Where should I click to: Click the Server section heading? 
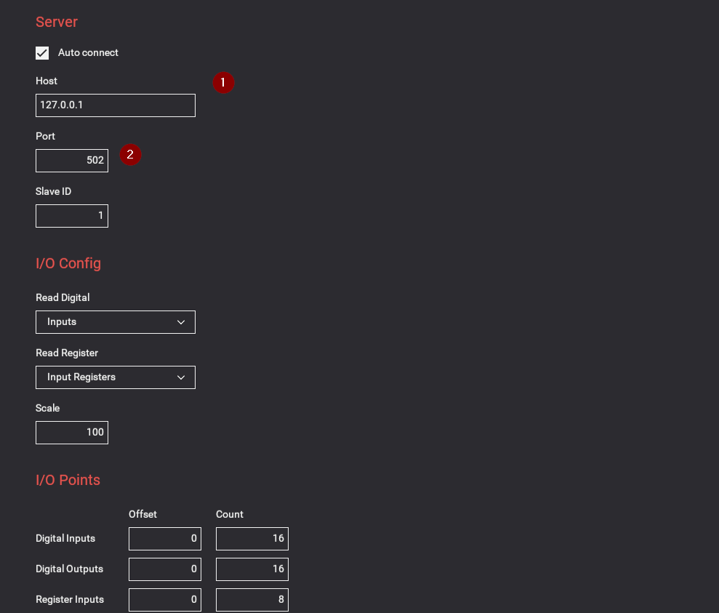[x=57, y=22]
